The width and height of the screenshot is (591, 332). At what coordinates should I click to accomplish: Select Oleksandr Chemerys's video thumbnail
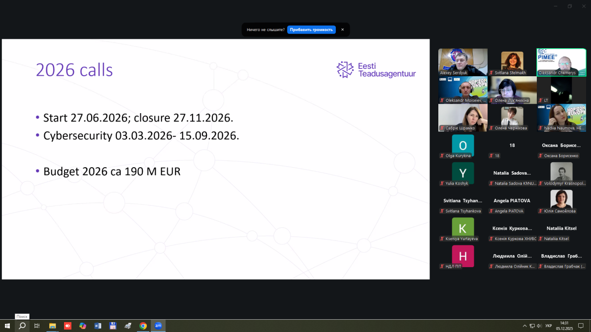click(x=561, y=62)
